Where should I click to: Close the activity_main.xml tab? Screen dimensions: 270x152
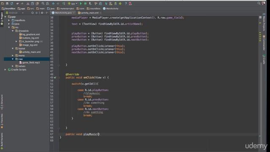point(100,13)
